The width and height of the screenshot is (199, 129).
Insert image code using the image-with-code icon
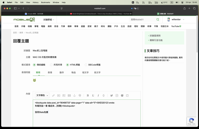point(64,95)
